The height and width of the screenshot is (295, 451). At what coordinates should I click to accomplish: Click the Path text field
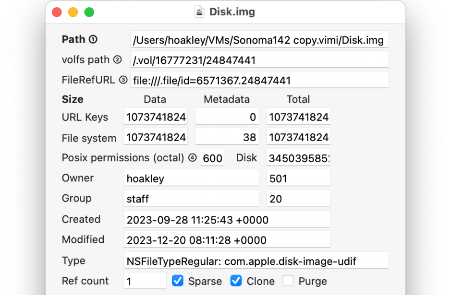[x=259, y=40]
